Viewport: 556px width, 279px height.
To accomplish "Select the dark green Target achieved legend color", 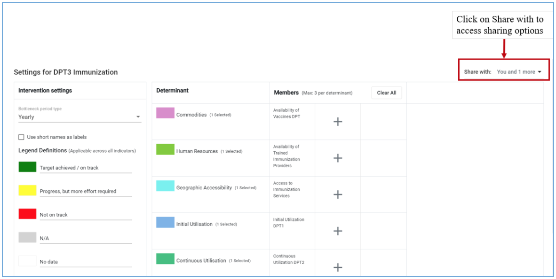I will click(x=27, y=167).
